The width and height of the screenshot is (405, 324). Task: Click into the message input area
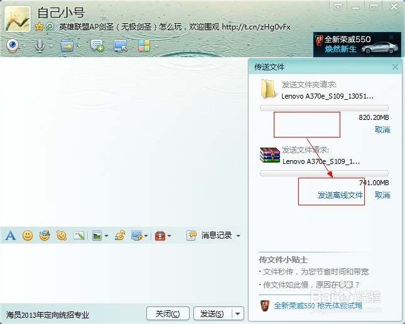coord(122,273)
